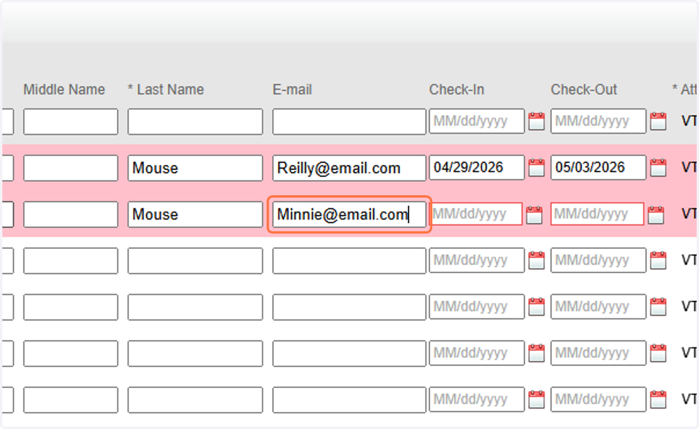
Task: Click Check-Out field in first blank row below Minnie
Action: click(x=598, y=261)
